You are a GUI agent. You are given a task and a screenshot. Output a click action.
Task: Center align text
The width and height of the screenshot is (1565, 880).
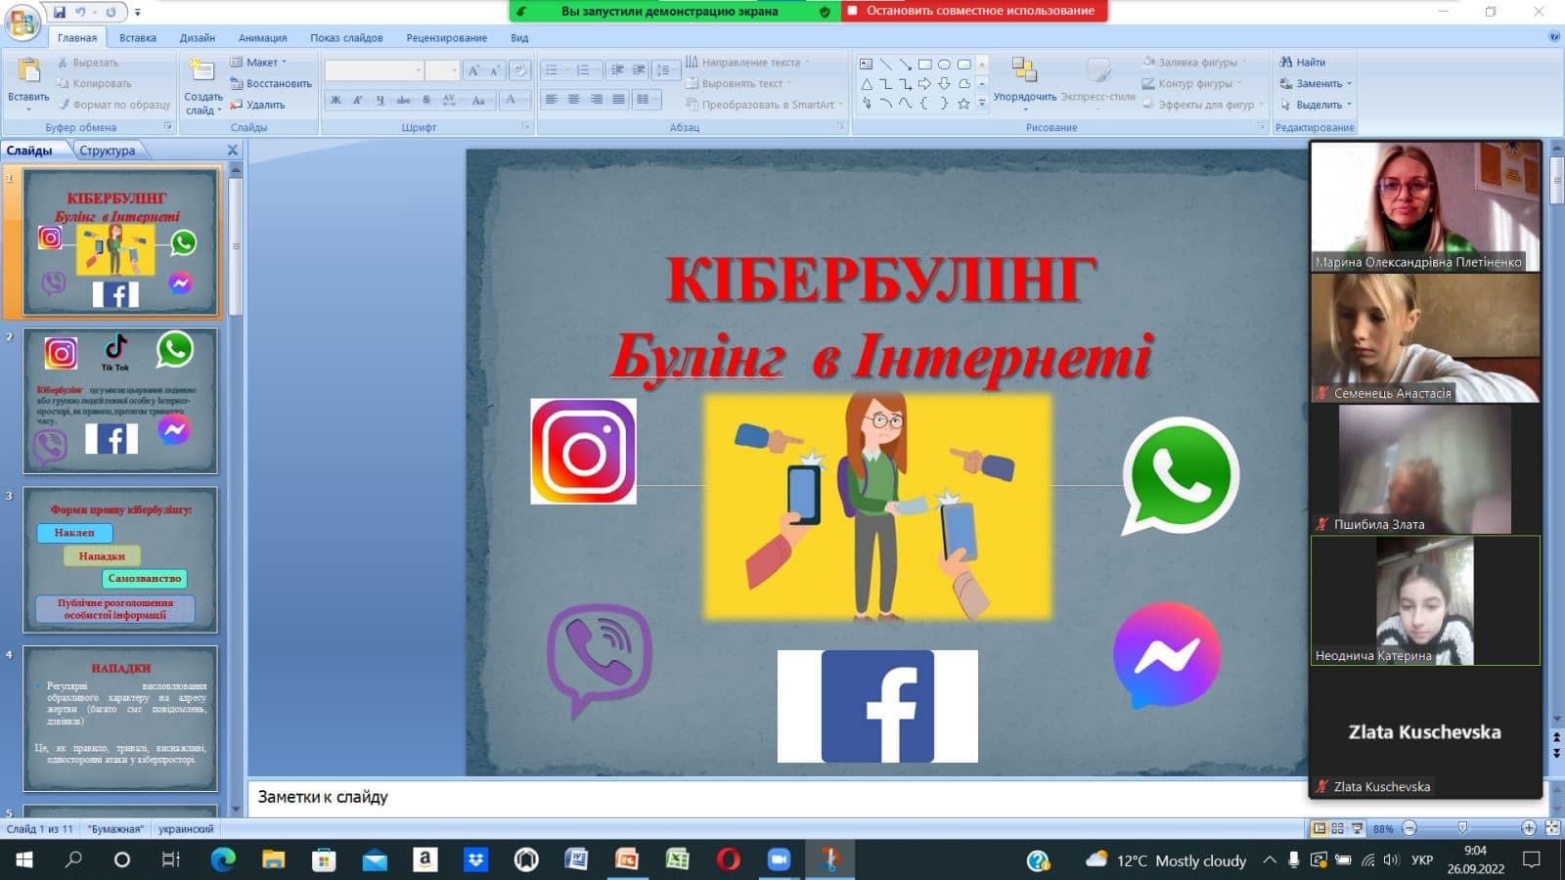pos(574,100)
